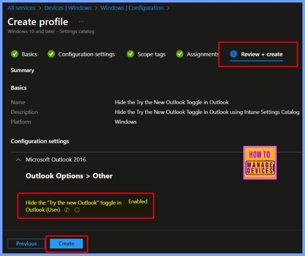The height and width of the screenshot is (256, 305).
Task: Click the description text ending in 'Intune Settings Catalog'
Action: point(207,112)
